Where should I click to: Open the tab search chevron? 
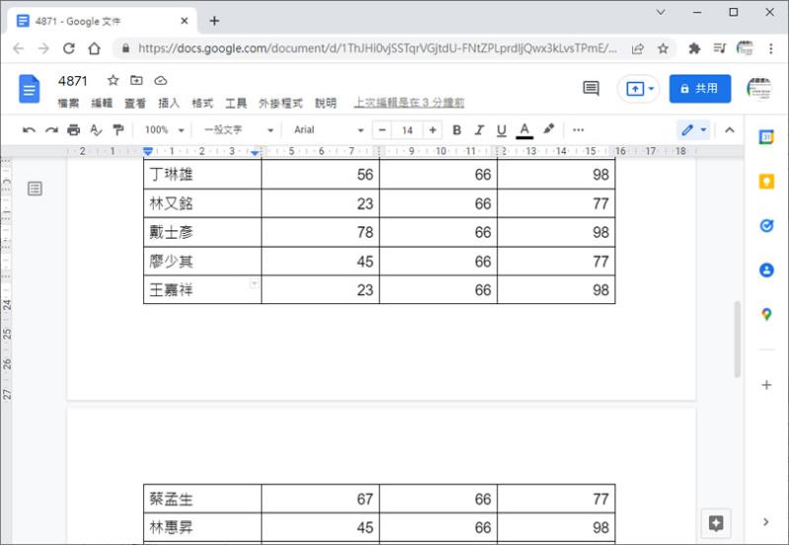click(661, 12)
